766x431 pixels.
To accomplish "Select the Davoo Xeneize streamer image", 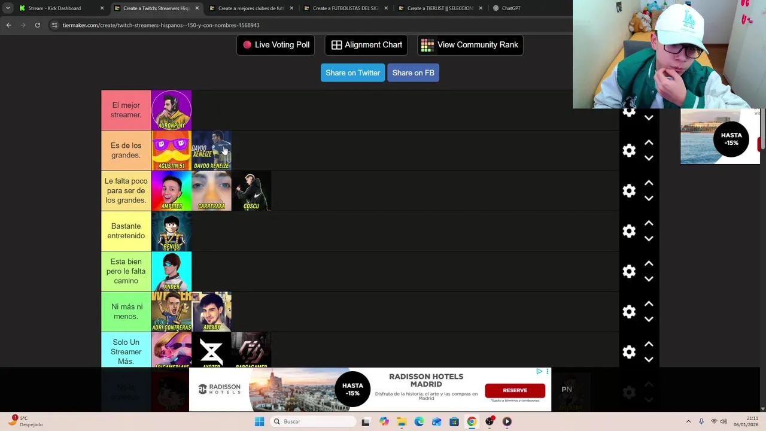I will tap(211, 150).
